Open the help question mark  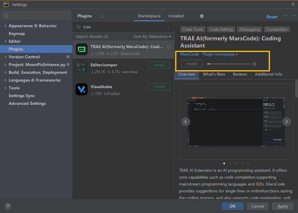click(x=8, y=206)
